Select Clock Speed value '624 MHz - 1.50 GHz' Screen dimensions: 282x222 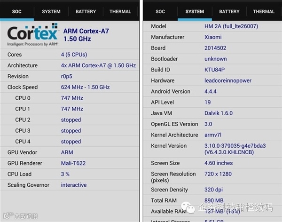click(x=85, y=87)
